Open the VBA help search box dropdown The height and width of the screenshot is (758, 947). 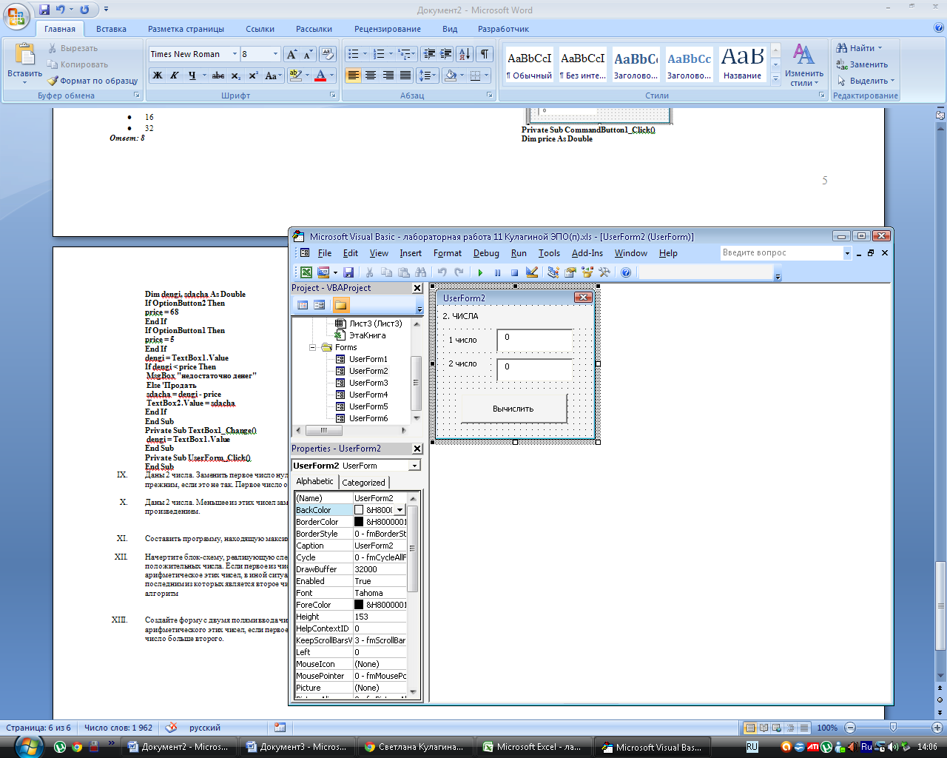click(847, 253)
